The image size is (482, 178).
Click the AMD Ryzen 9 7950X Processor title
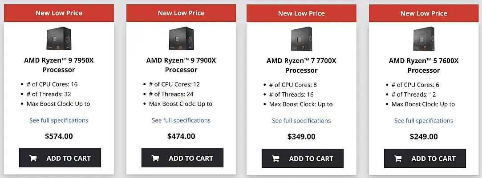pos(59,65)
